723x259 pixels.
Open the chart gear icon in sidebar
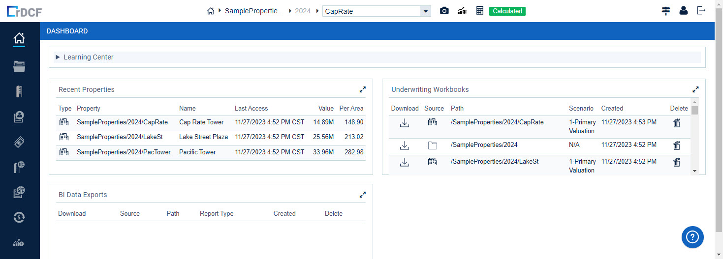coord(19,243)
